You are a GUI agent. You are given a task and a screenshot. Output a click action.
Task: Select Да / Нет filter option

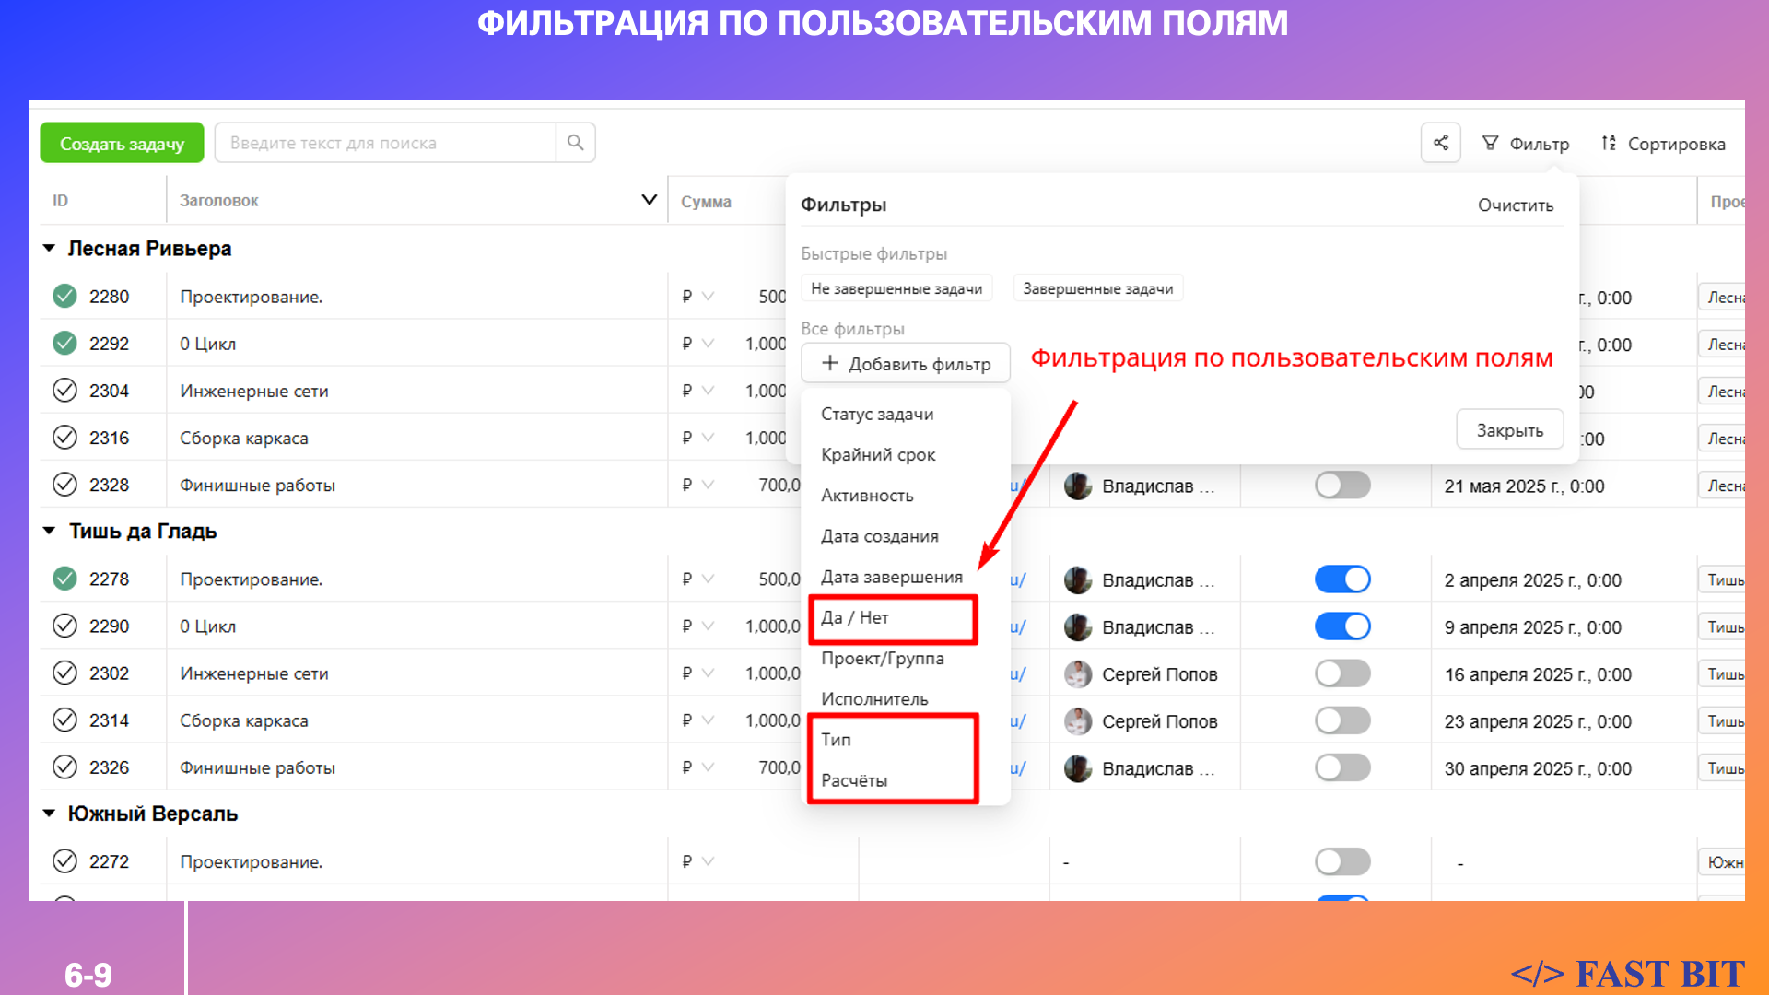[x=855, y=618]
